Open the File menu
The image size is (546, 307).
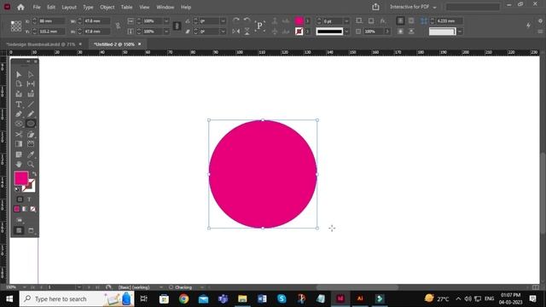(37, 7)
